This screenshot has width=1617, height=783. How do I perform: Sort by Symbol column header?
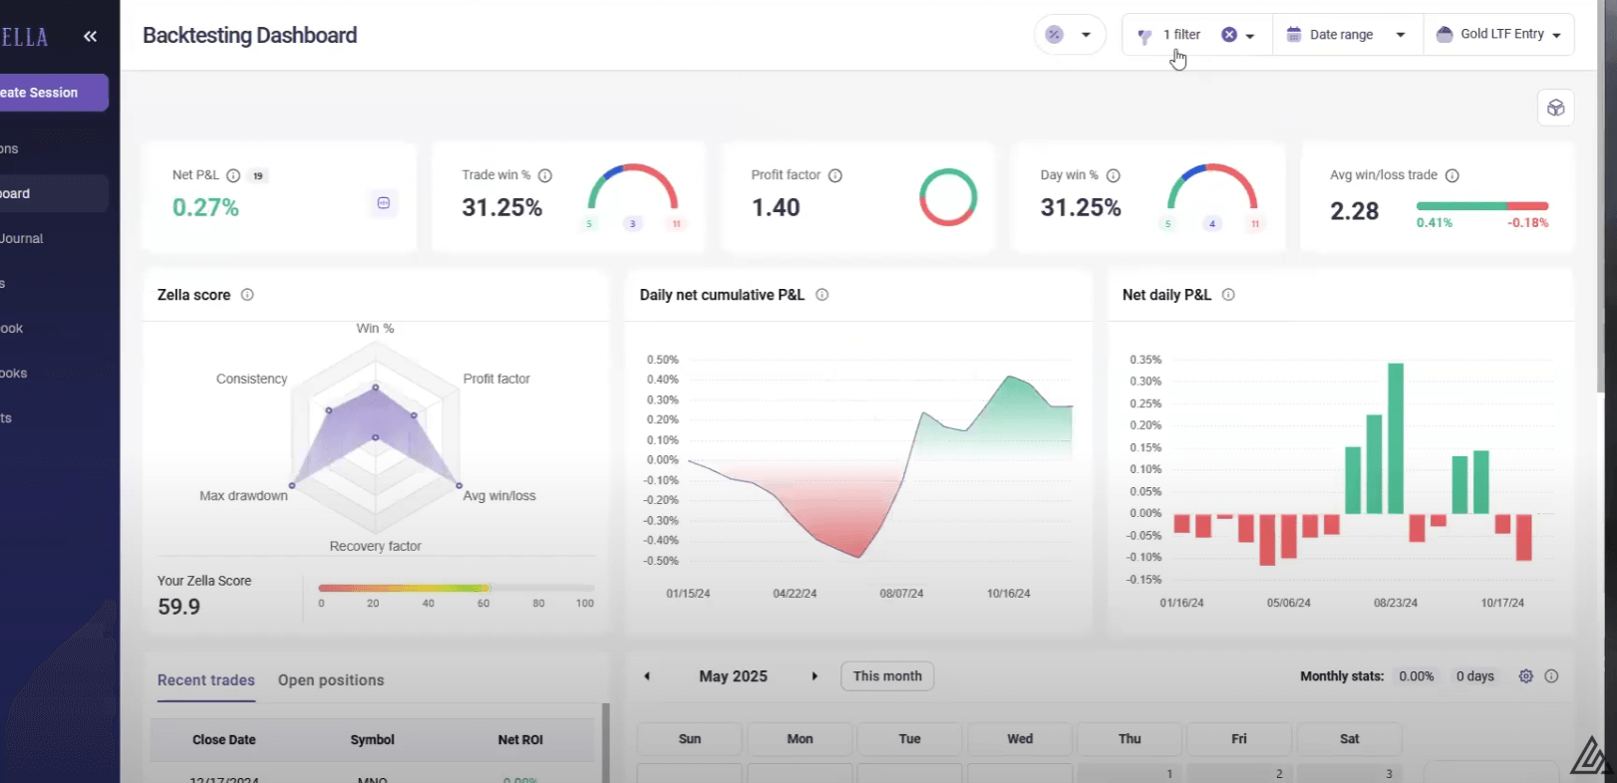(372, 740)
